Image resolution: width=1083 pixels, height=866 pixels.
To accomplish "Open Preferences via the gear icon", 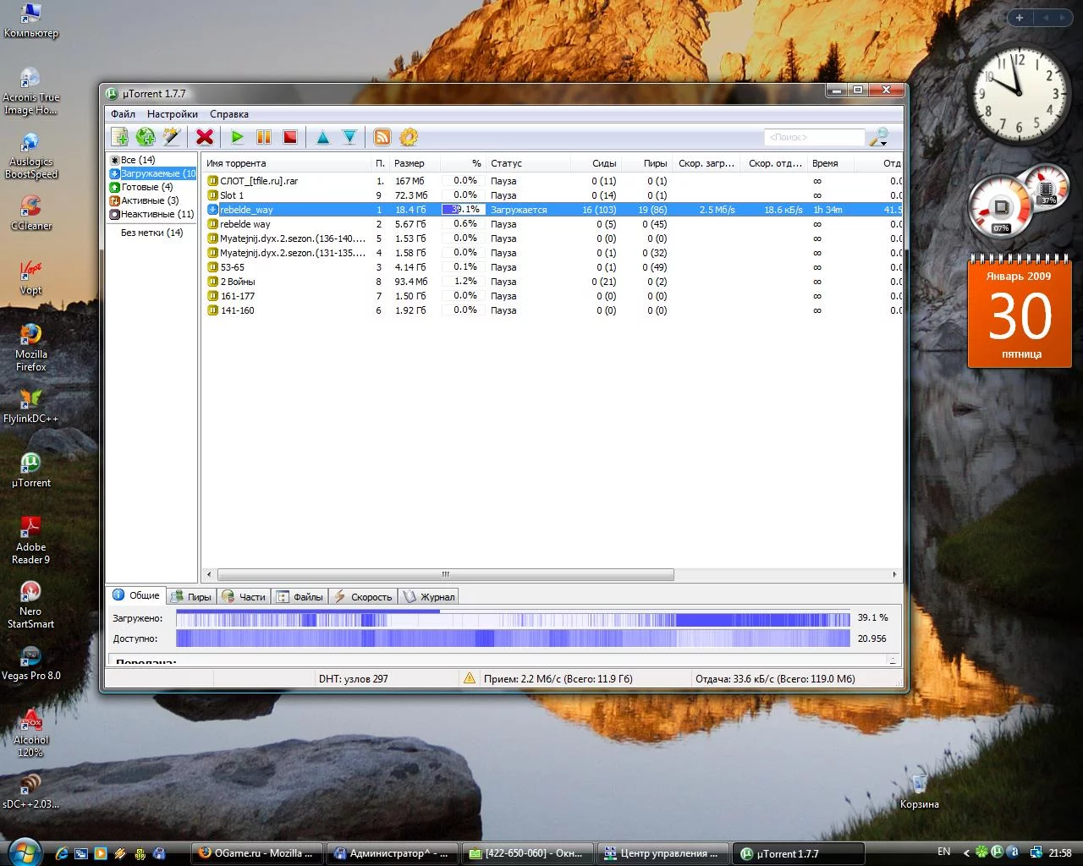I will click(409, 137).
